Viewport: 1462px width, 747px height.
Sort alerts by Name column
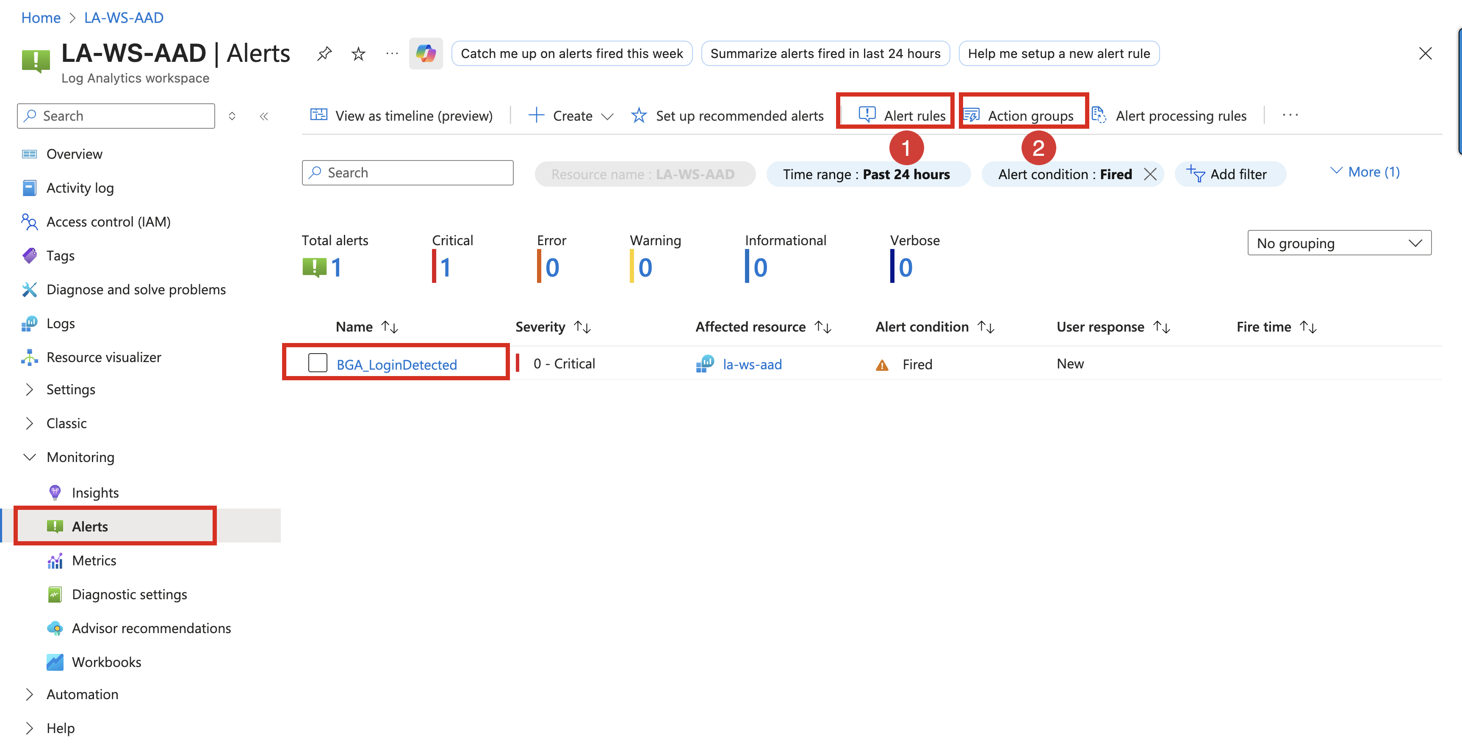(x=389, y=327)
